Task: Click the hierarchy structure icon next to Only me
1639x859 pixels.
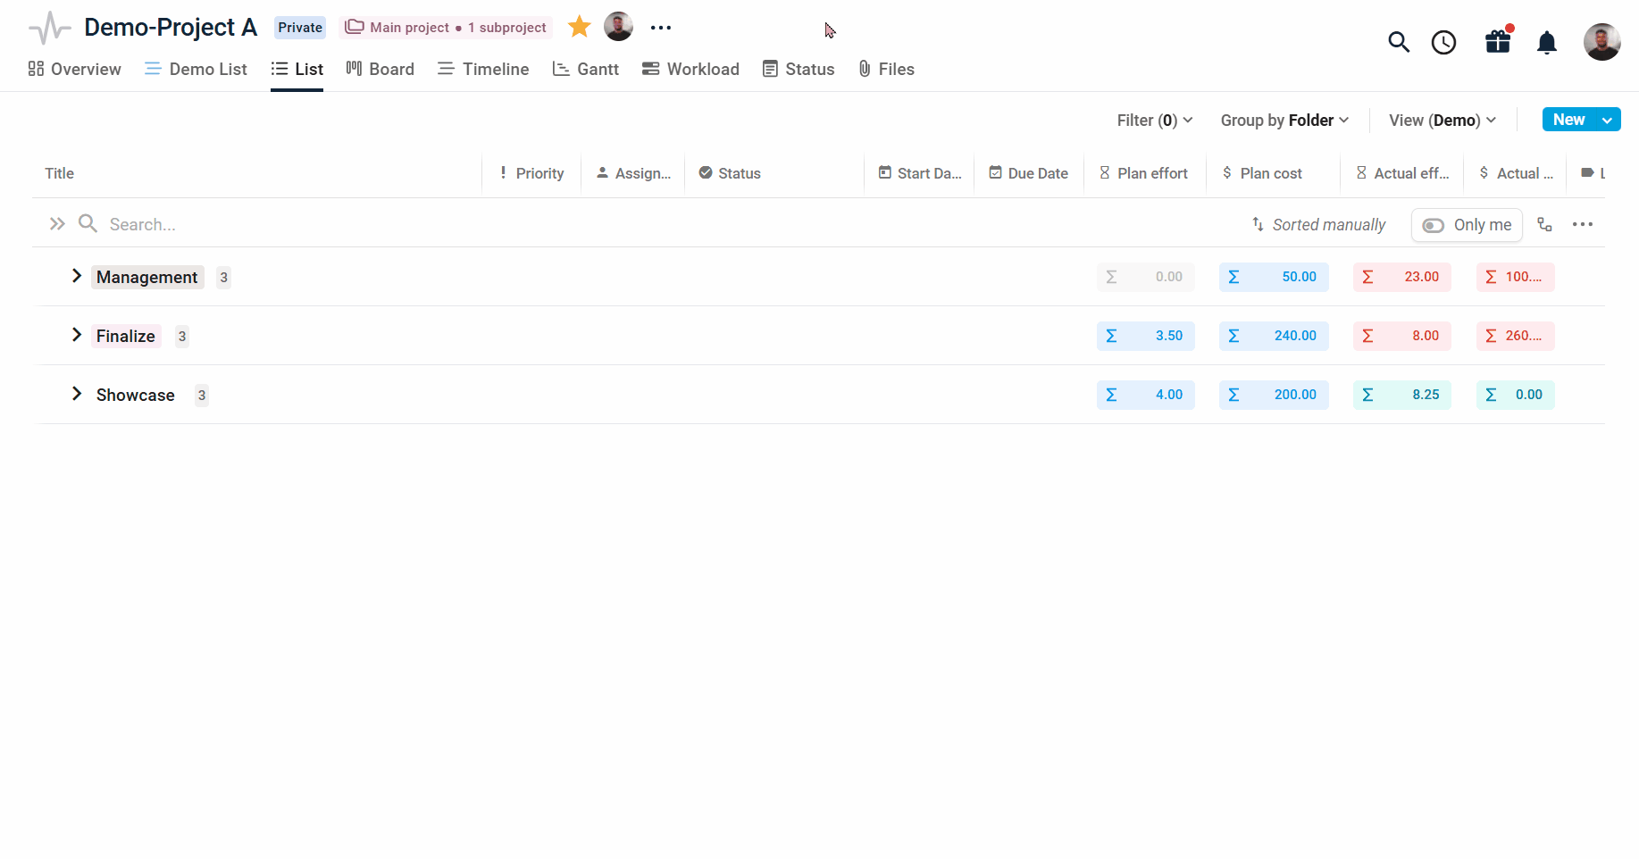Action: (1544, 224)
